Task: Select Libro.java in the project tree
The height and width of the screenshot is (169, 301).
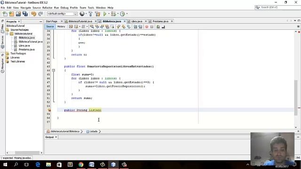Action: click(24, 46)
